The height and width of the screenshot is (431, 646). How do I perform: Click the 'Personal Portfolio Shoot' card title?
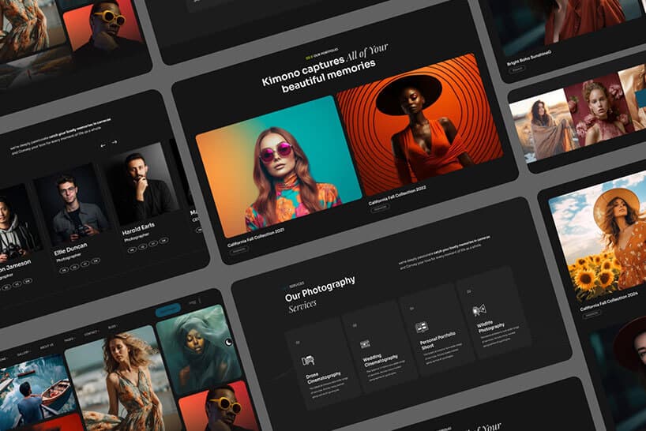coord(438,340)
